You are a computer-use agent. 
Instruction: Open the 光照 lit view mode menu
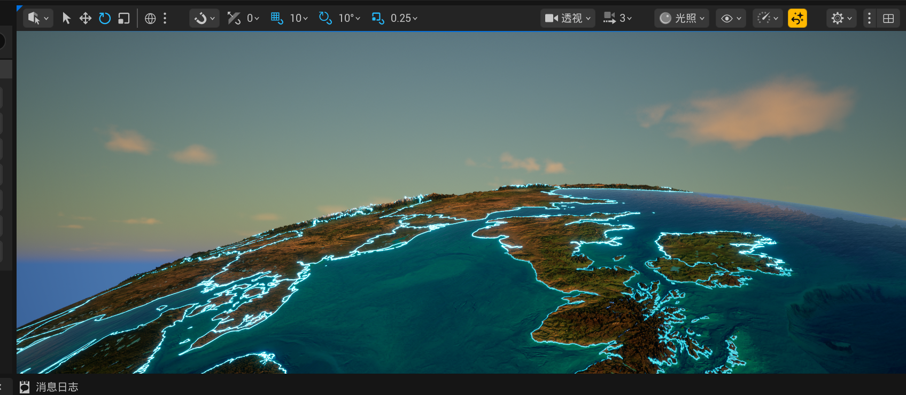(x=682, y=18)
